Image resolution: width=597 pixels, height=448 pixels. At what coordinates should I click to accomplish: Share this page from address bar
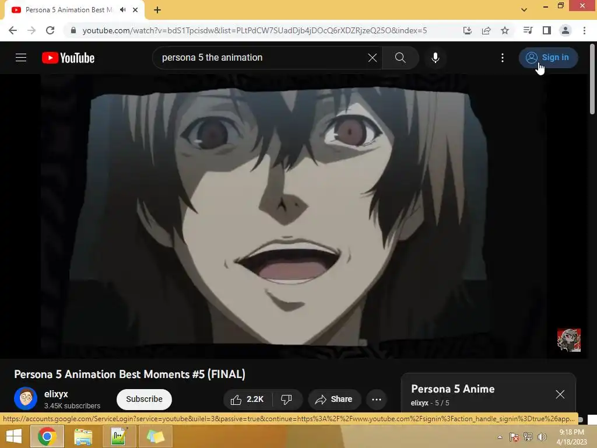click(x=486, y=30)
